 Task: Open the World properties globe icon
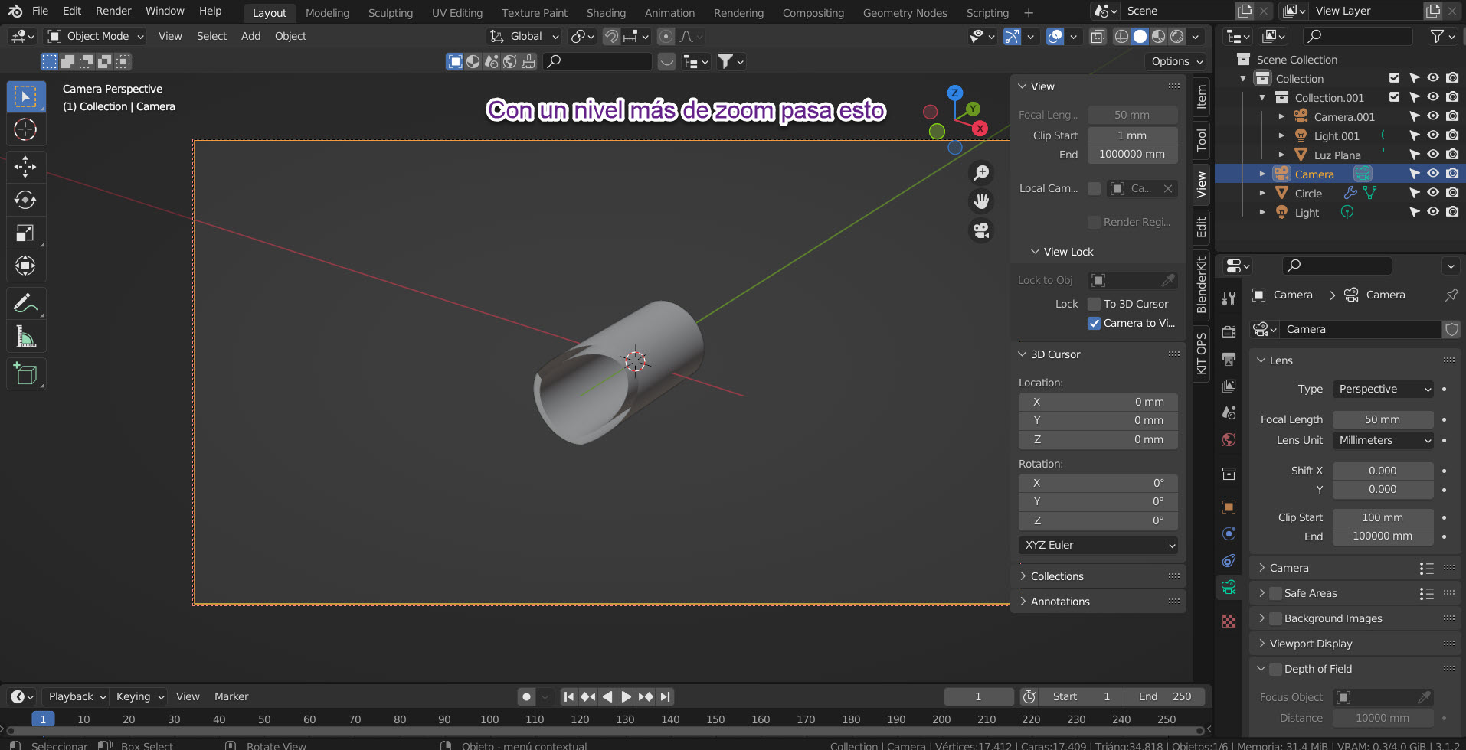[1229, 439]
